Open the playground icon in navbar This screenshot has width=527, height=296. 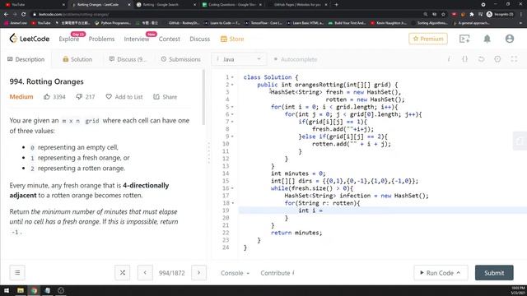tap(464, 39)
